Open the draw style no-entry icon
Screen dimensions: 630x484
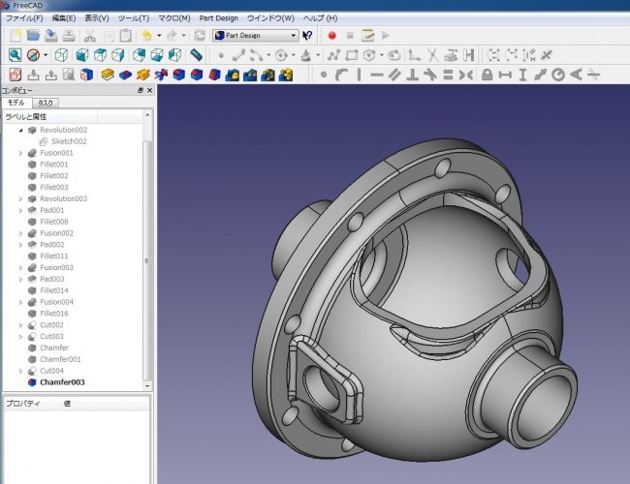point(33,55)
